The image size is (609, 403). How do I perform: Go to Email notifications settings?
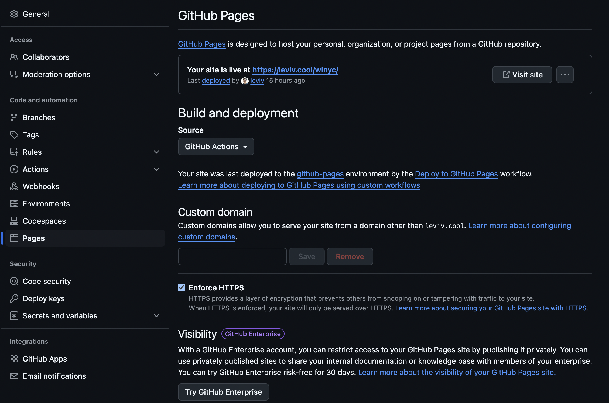85,376
